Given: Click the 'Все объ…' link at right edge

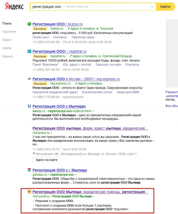Looking at the screenshot, I should 172,106.
